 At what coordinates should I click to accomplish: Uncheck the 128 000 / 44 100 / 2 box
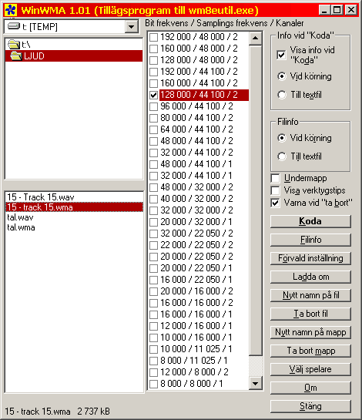tap(153, 95)
